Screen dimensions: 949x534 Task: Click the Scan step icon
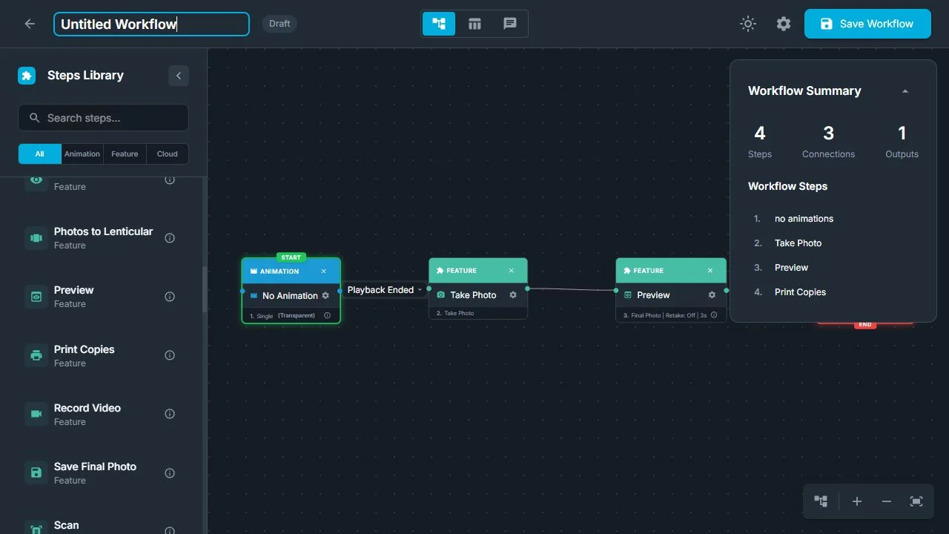point(36,528)
